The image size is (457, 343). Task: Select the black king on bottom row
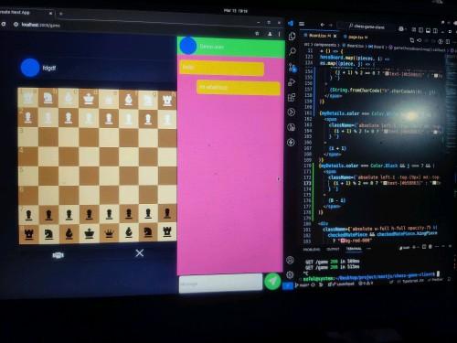89,233
